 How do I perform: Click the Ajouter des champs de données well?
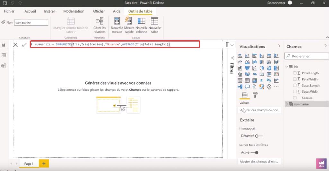[260, 110]
